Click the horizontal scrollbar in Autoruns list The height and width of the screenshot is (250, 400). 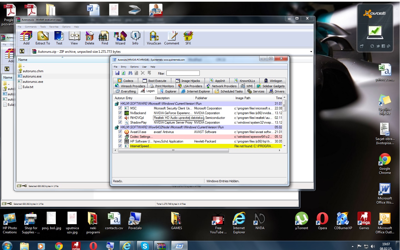point(173,150)
